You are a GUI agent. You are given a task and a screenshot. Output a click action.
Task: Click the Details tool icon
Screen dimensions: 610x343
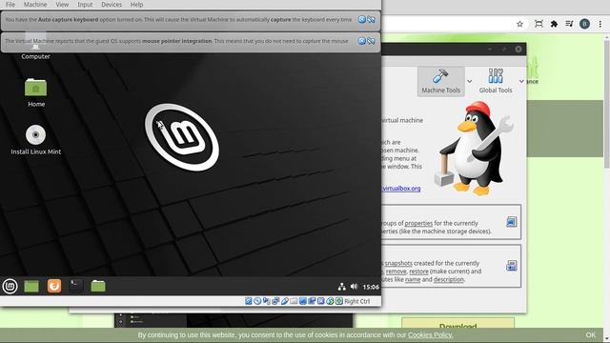pos(511,222)
